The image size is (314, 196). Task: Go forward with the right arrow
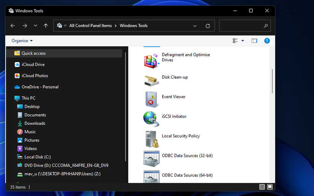click(x=25, y=25)
